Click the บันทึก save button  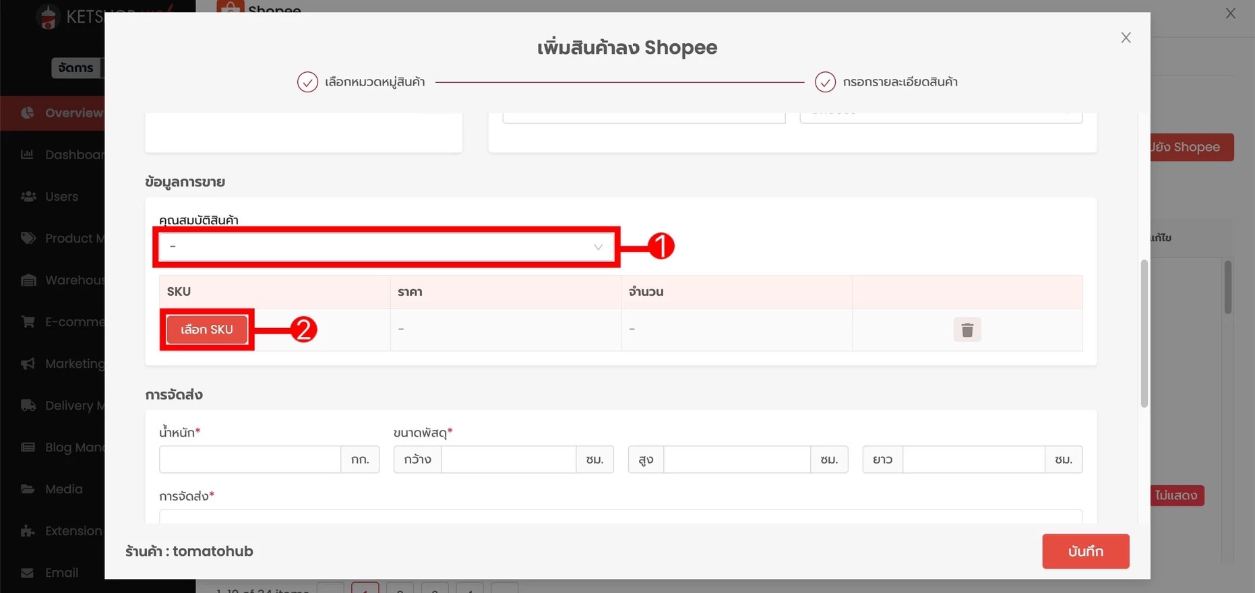coord(1085,551)
